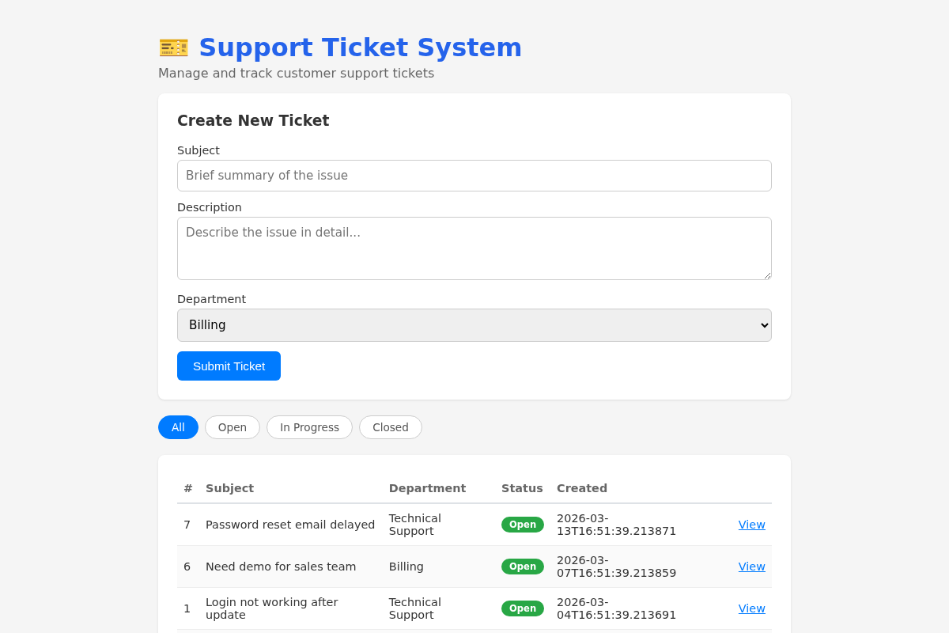Screen dimensions: 949x633
Task: Select Billing in the Department combo box
Action: click(x=475, y=325)
